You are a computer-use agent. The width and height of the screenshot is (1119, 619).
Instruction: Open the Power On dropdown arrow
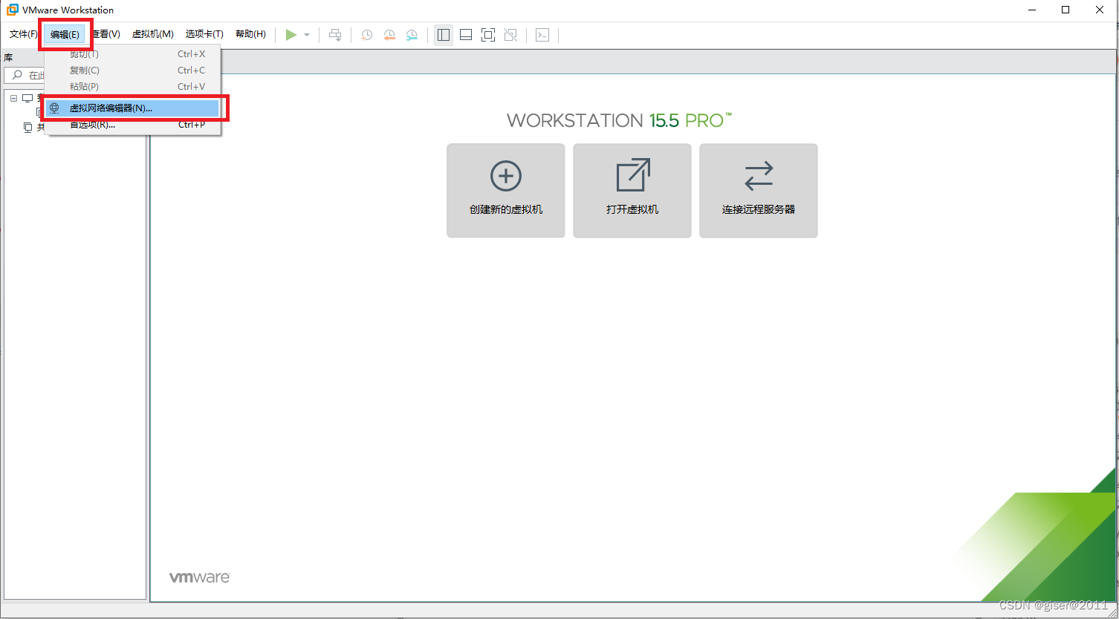tap(306, 34)
